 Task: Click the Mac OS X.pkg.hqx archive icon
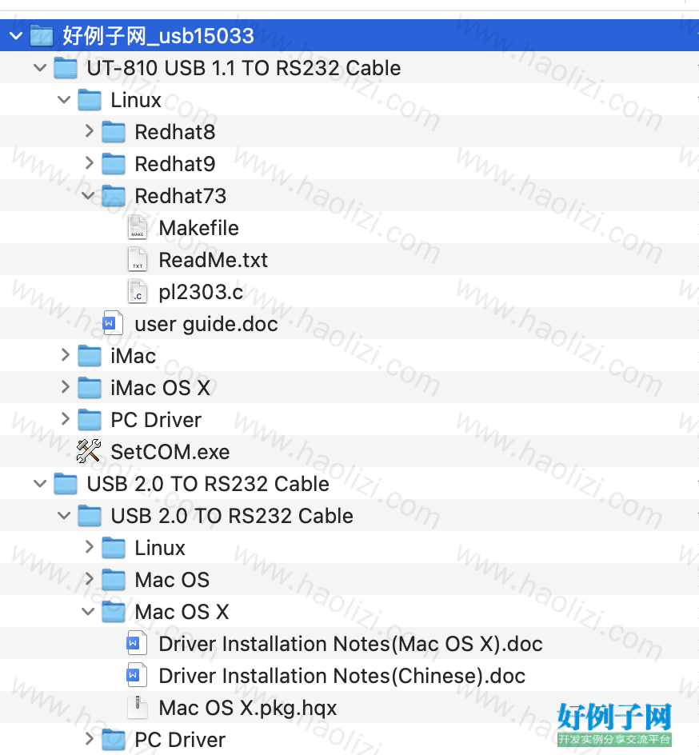tap(138, 708)
